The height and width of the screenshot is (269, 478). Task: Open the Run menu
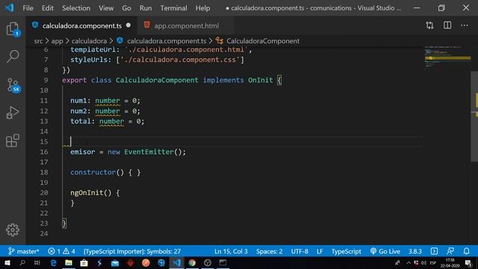pos(146,8)
